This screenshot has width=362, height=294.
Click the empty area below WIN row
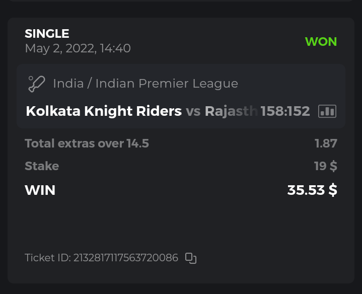(181, 222)
